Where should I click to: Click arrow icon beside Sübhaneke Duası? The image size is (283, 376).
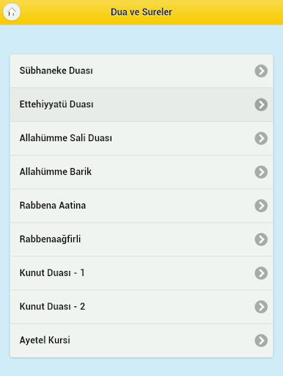click(x=261, y=71)
